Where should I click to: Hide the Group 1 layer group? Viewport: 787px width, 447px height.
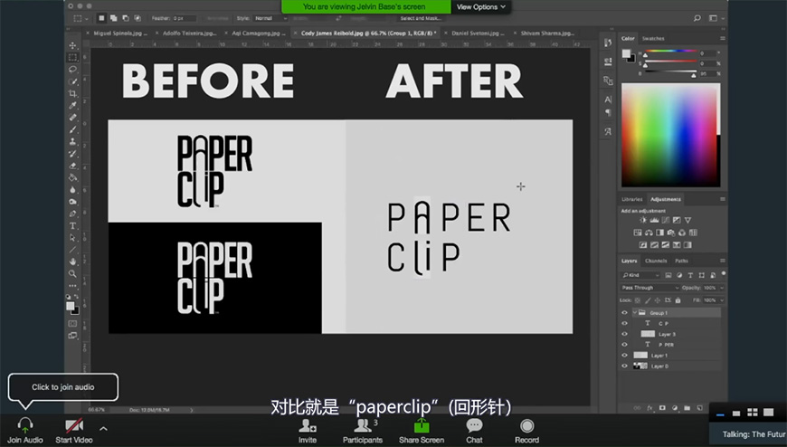pyautogui.click(x=624, y=312)
